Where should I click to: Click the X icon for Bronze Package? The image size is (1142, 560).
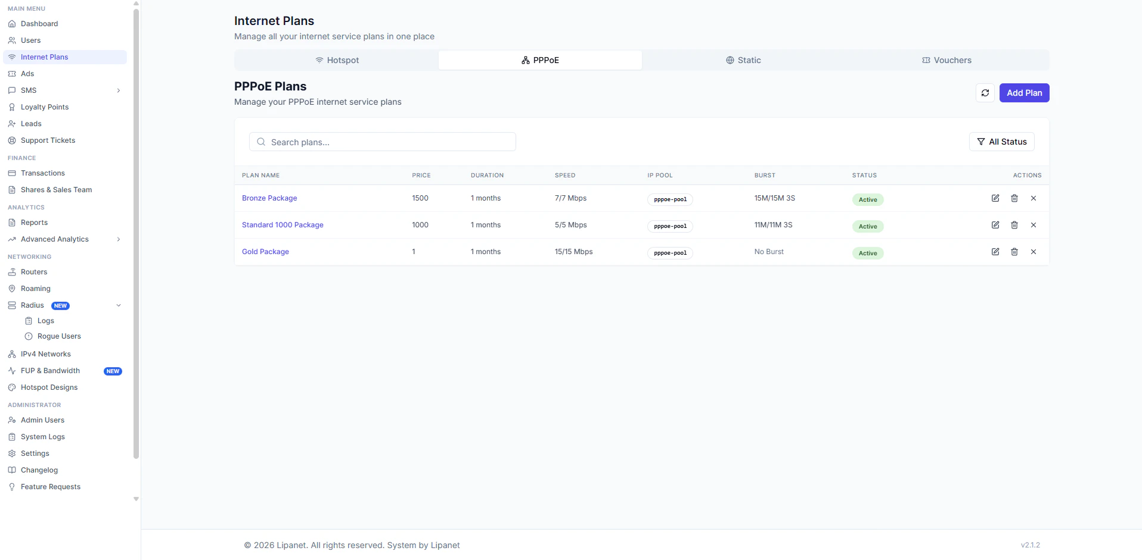click(1034, 198)
